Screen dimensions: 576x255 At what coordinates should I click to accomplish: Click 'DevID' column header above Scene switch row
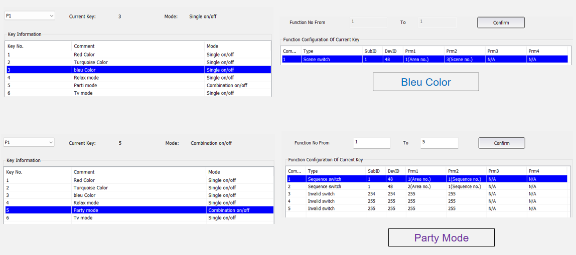pos(393,52)
